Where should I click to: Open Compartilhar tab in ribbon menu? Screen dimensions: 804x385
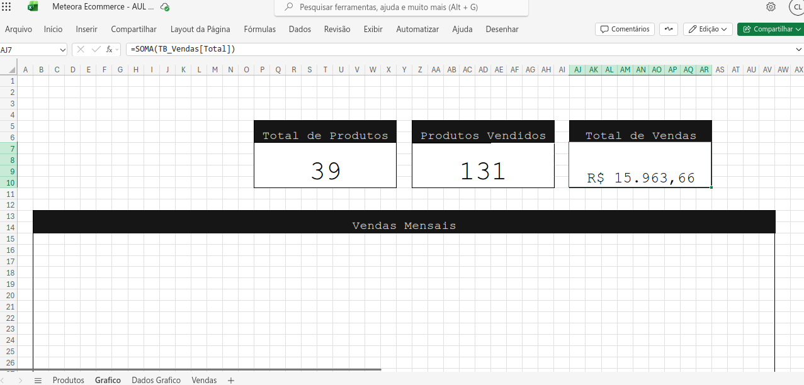tap(133, 29)
